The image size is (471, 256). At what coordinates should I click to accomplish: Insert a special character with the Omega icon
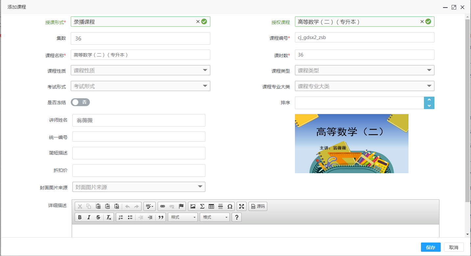pos(230,206)
